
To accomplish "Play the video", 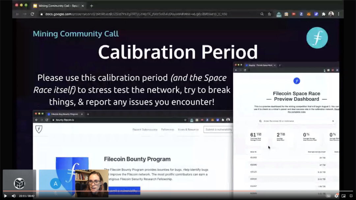I will 6,196.
